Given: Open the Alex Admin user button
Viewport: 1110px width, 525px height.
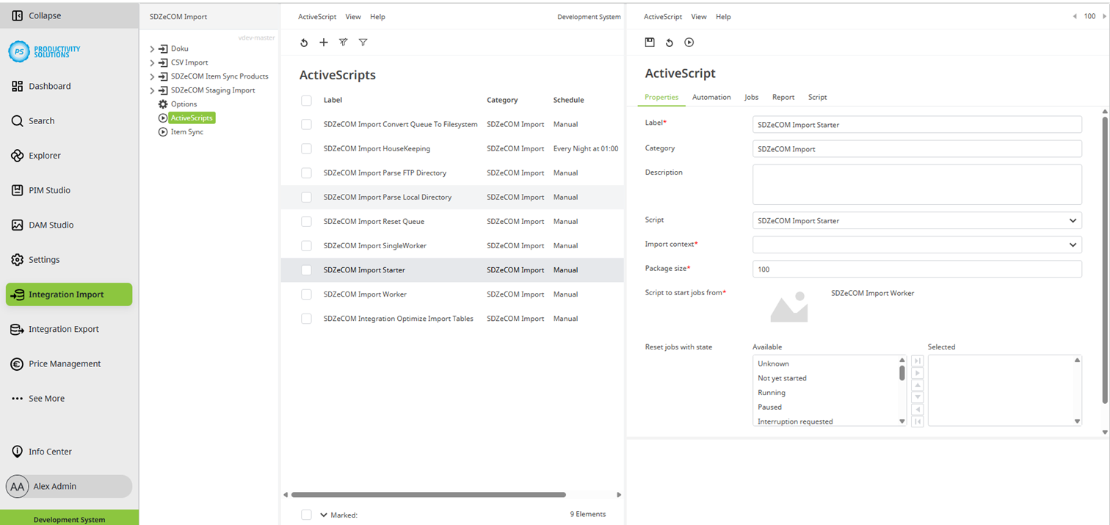Looking at the screenshot, I should [x=69, y=486].
